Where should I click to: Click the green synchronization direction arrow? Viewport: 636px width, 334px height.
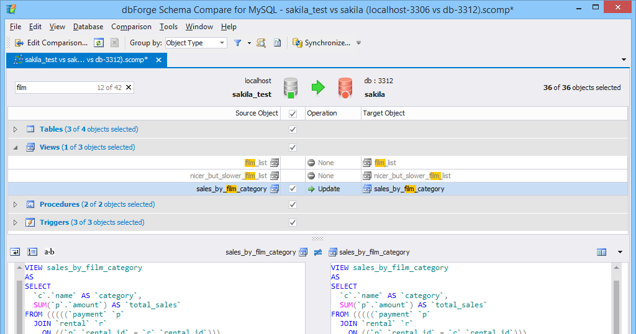click(318, 87)
